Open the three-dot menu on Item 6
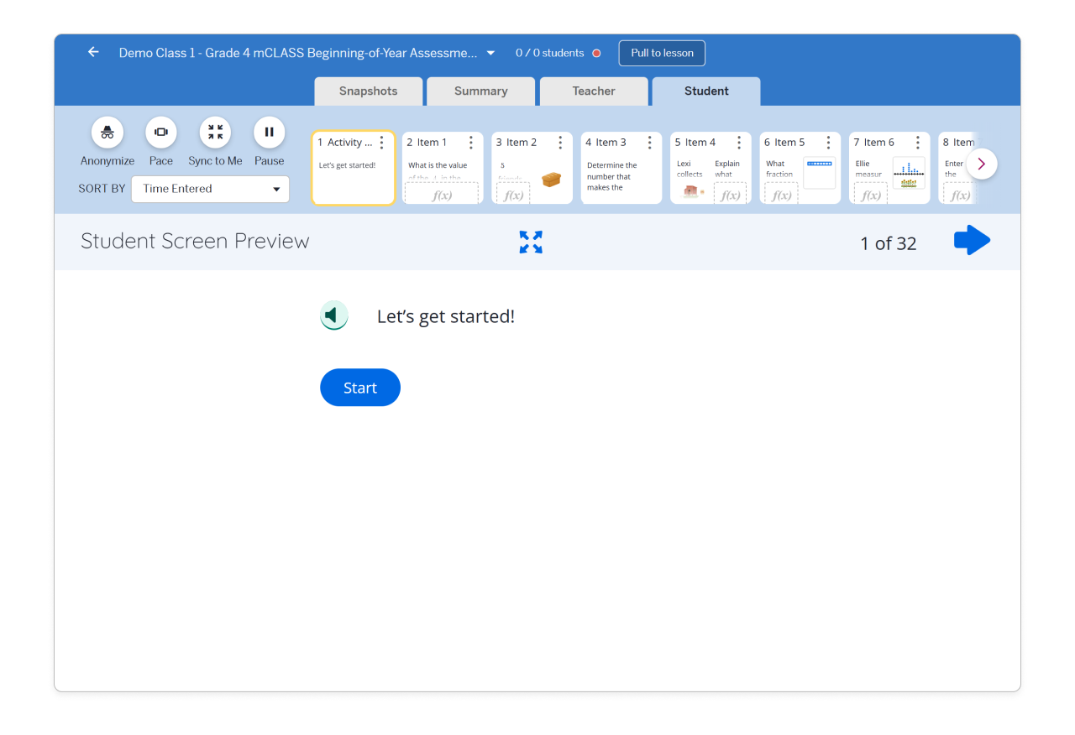The width and height of the screenshot is (1075, 735). point(917,142)
